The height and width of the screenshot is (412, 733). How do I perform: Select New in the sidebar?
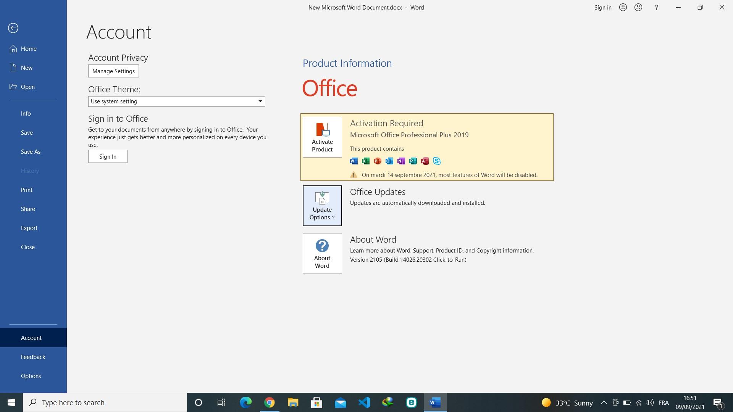33,68
